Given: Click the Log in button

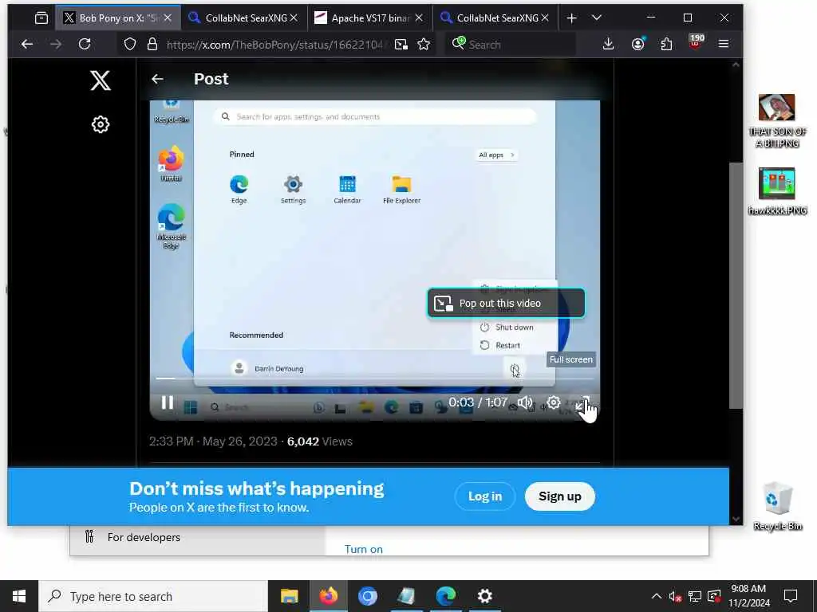Looking at the screenshot, I should click(x=485, y=496).
